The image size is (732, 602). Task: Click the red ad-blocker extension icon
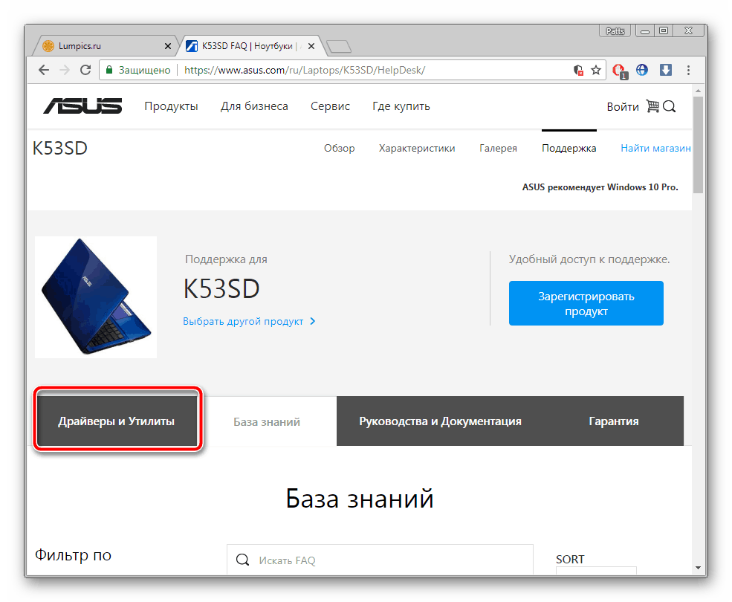pyautogui.click(x=620, y=71)
